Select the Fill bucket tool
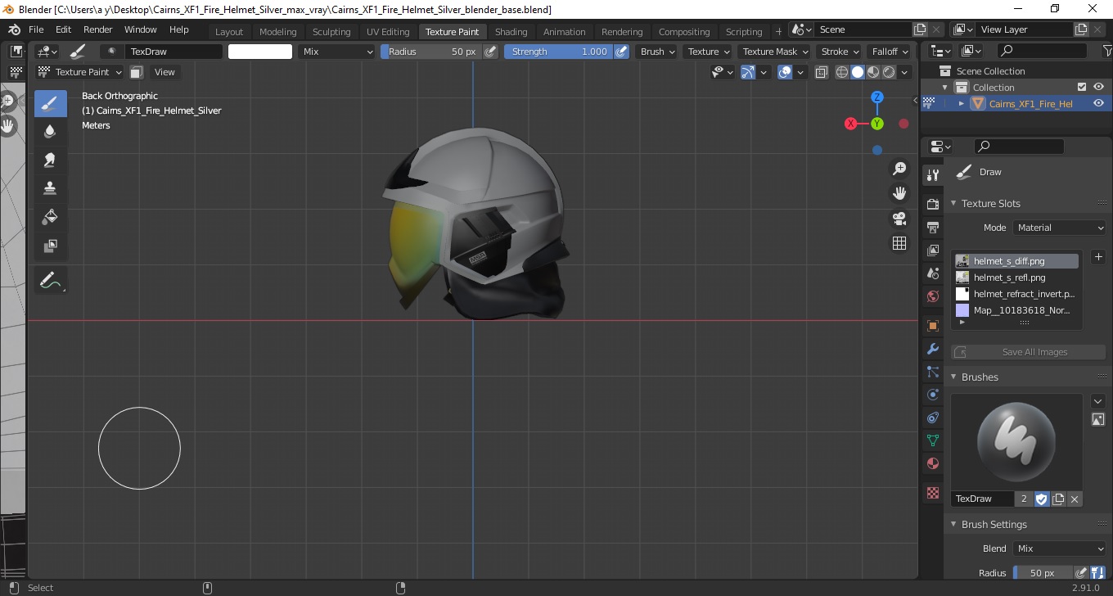The width and height of the screenshot is (1113, 596). pos(50,217)
